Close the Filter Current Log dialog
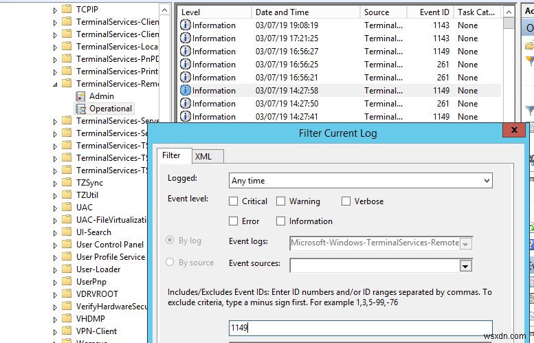 (514, 130)
